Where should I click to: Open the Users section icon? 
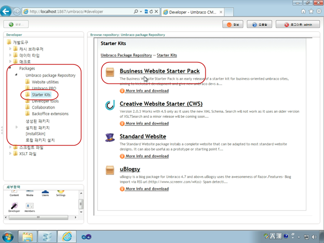point(45,193)
